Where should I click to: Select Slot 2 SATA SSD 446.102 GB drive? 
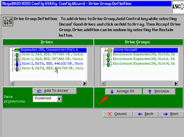(52, 63)
